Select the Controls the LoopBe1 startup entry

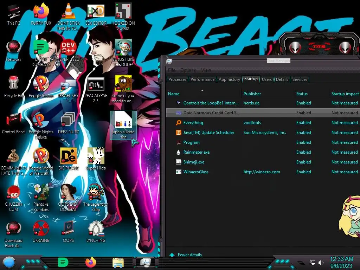point(263,103)
